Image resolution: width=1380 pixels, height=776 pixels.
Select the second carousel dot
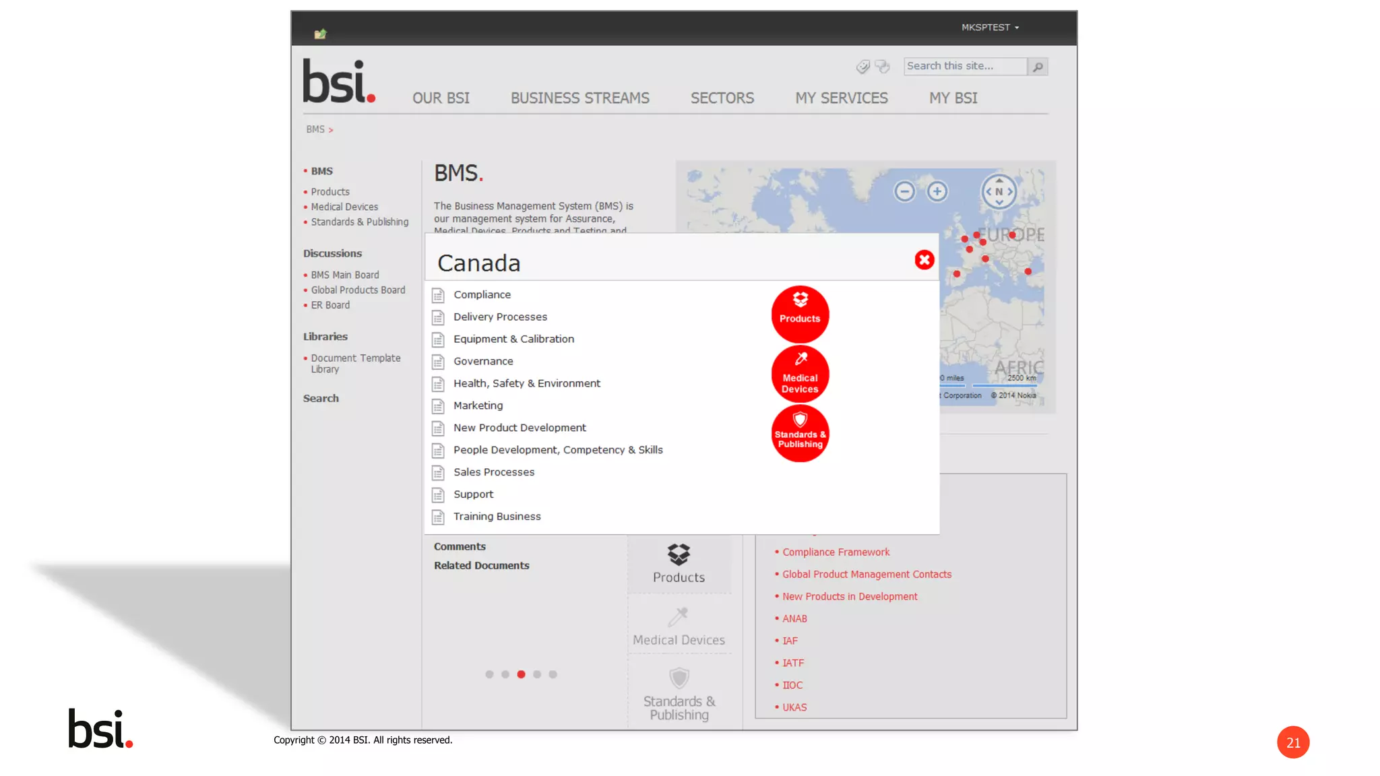coord(505,674)
